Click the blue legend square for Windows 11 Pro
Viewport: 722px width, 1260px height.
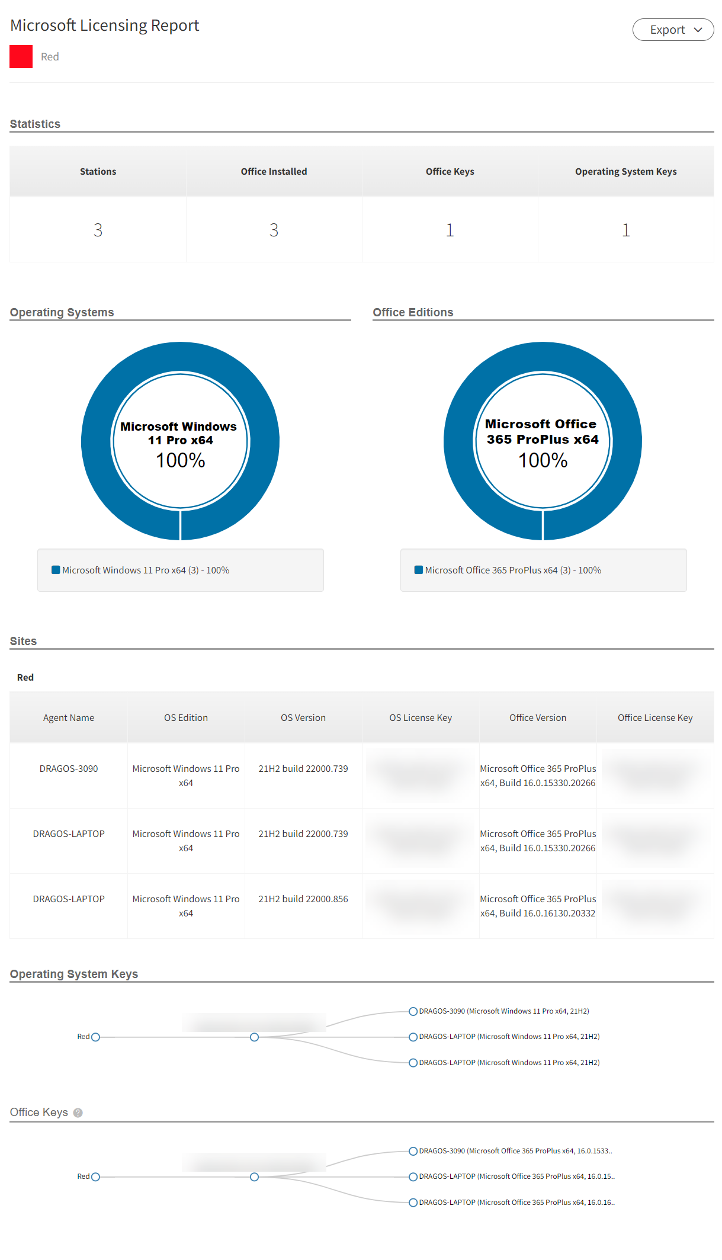56,570
